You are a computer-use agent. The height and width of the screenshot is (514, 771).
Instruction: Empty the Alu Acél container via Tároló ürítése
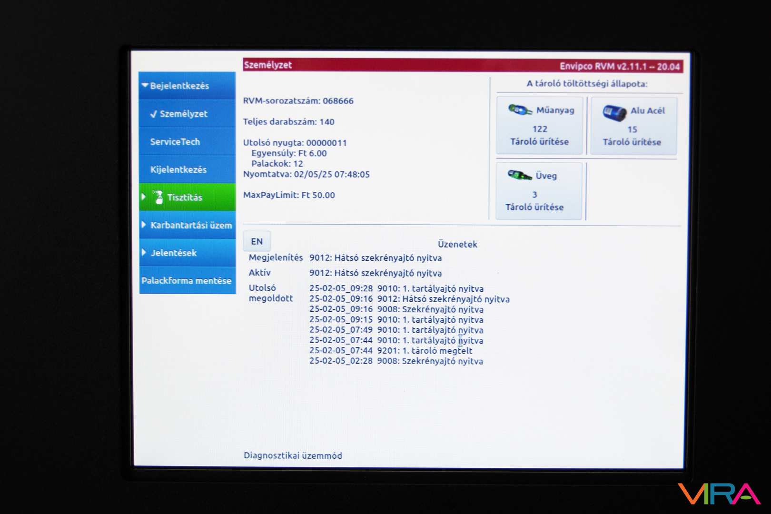click(x=632, y=142)
